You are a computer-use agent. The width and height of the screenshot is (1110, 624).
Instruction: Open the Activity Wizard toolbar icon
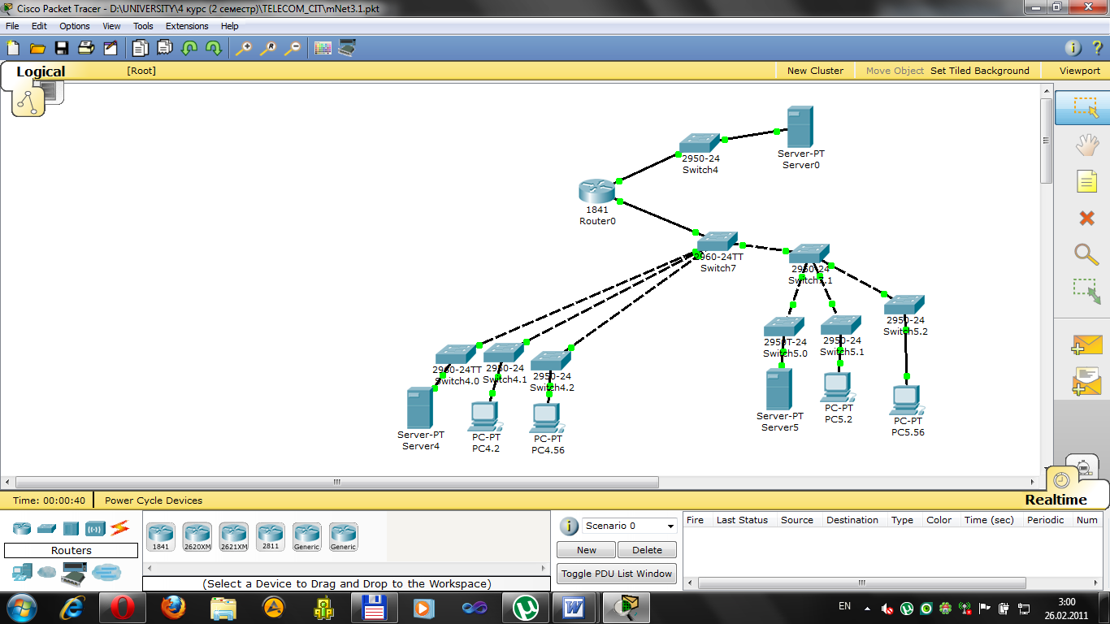(x=111, y=48)
